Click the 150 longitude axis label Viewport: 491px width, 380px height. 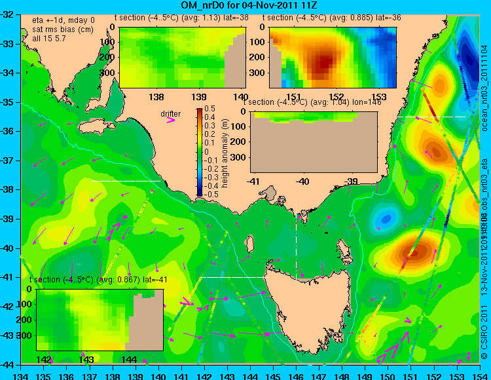(x=388, y=376)
